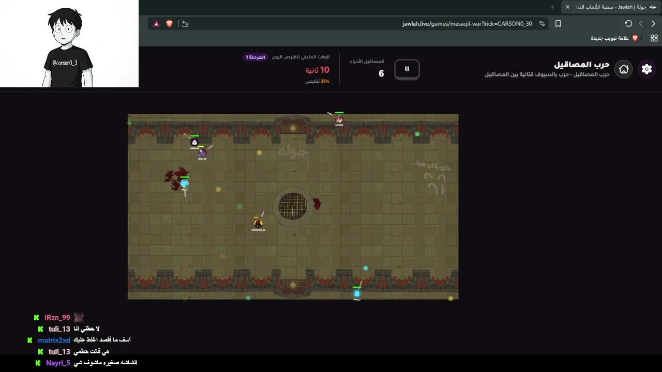Bookmark this page with the bookmark icon
The width and height of the screenshot is (662, 372).
(558, 23)
